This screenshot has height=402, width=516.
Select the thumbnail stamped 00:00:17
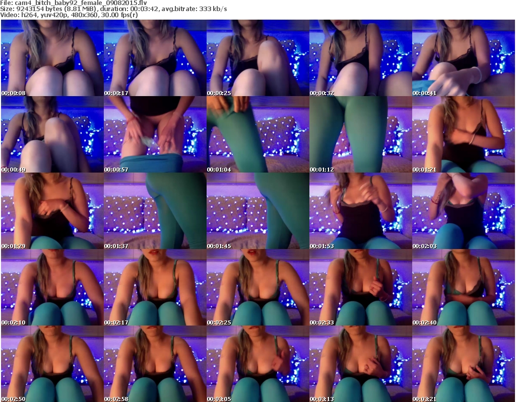point(155,58)
